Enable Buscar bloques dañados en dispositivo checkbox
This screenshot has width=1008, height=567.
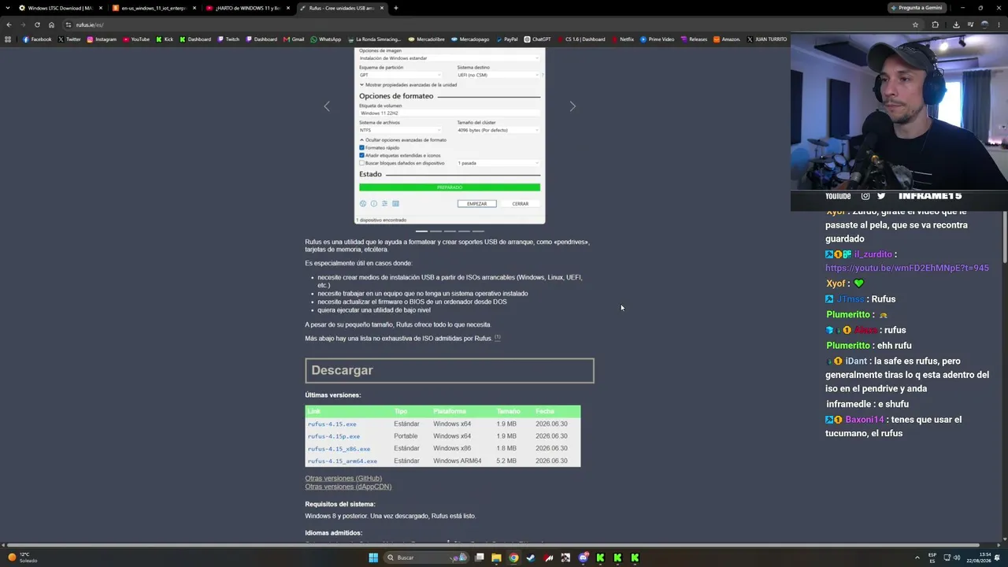coord(361,163)
